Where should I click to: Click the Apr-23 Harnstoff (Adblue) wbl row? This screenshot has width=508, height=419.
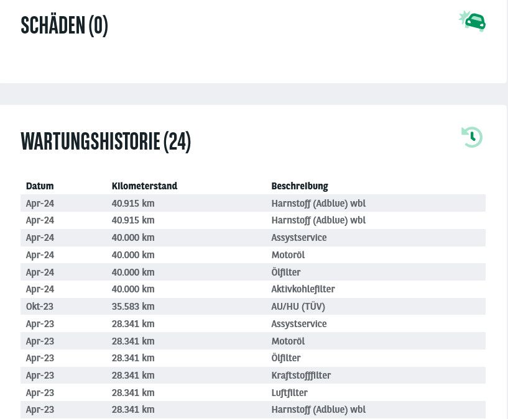pyautogui.click(x=253, y=410)
